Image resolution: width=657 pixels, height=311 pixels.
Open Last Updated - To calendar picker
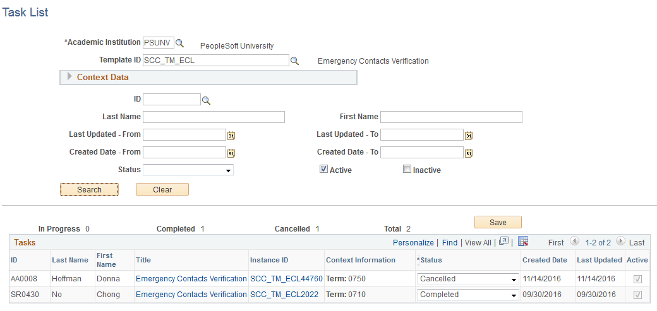(469, 135)
